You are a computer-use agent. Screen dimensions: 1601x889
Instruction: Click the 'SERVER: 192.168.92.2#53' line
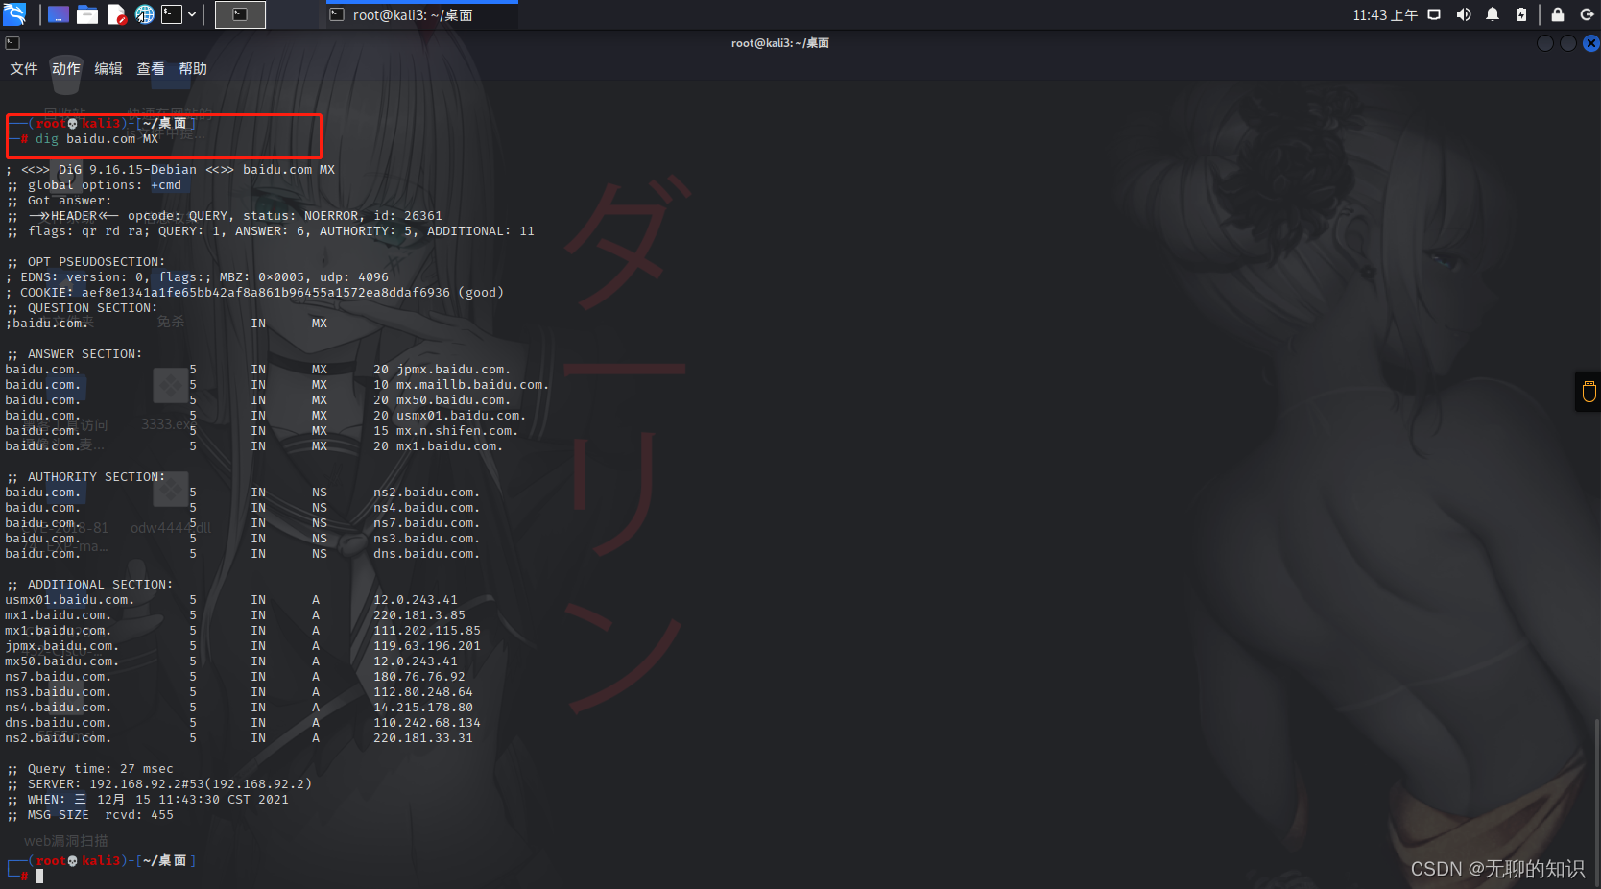(x=159, y=784)
